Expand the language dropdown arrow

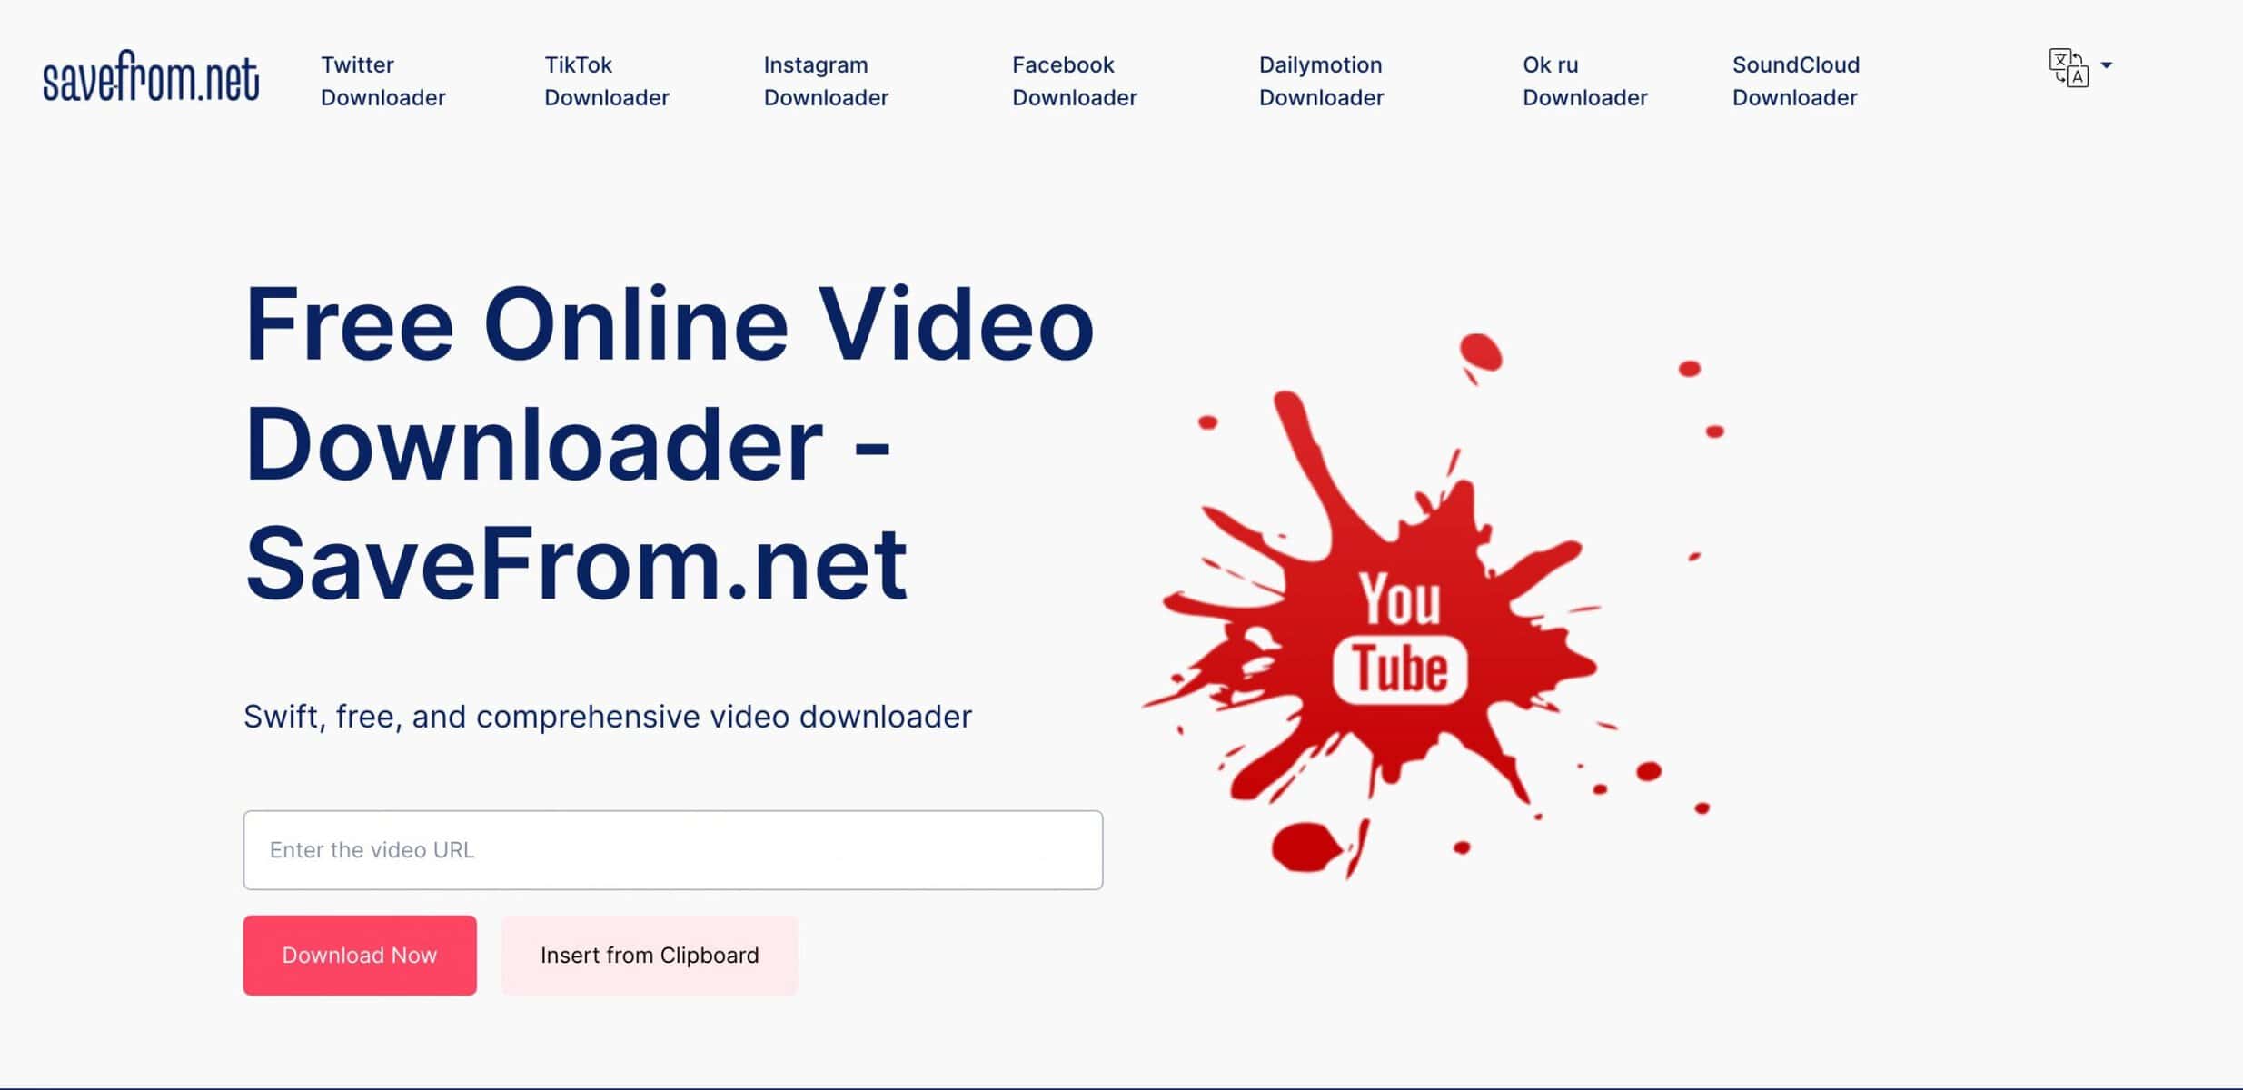coord(2107,65)
